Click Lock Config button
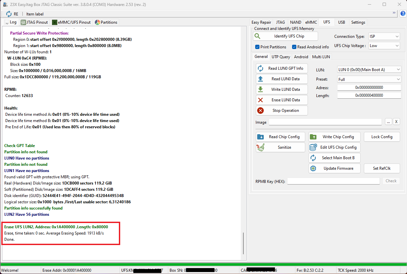Screen dimensions: 407x274 click(x=382, y=137)
